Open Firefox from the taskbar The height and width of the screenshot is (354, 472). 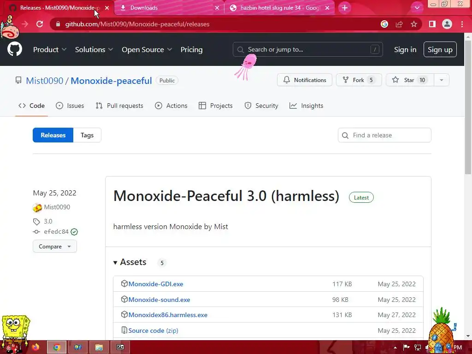[35, 347]
